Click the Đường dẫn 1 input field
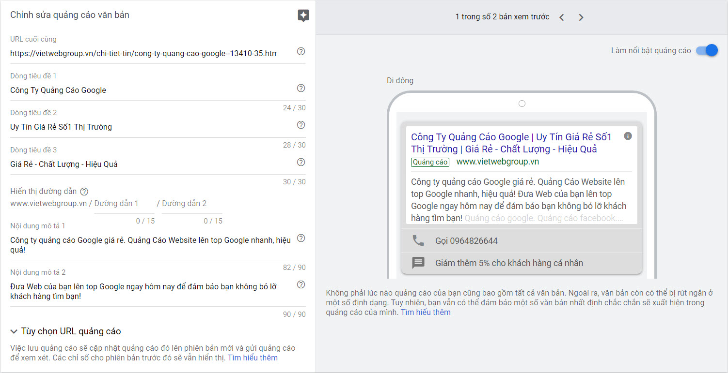The width and height of the screenshot is (728, 373). 124,204
